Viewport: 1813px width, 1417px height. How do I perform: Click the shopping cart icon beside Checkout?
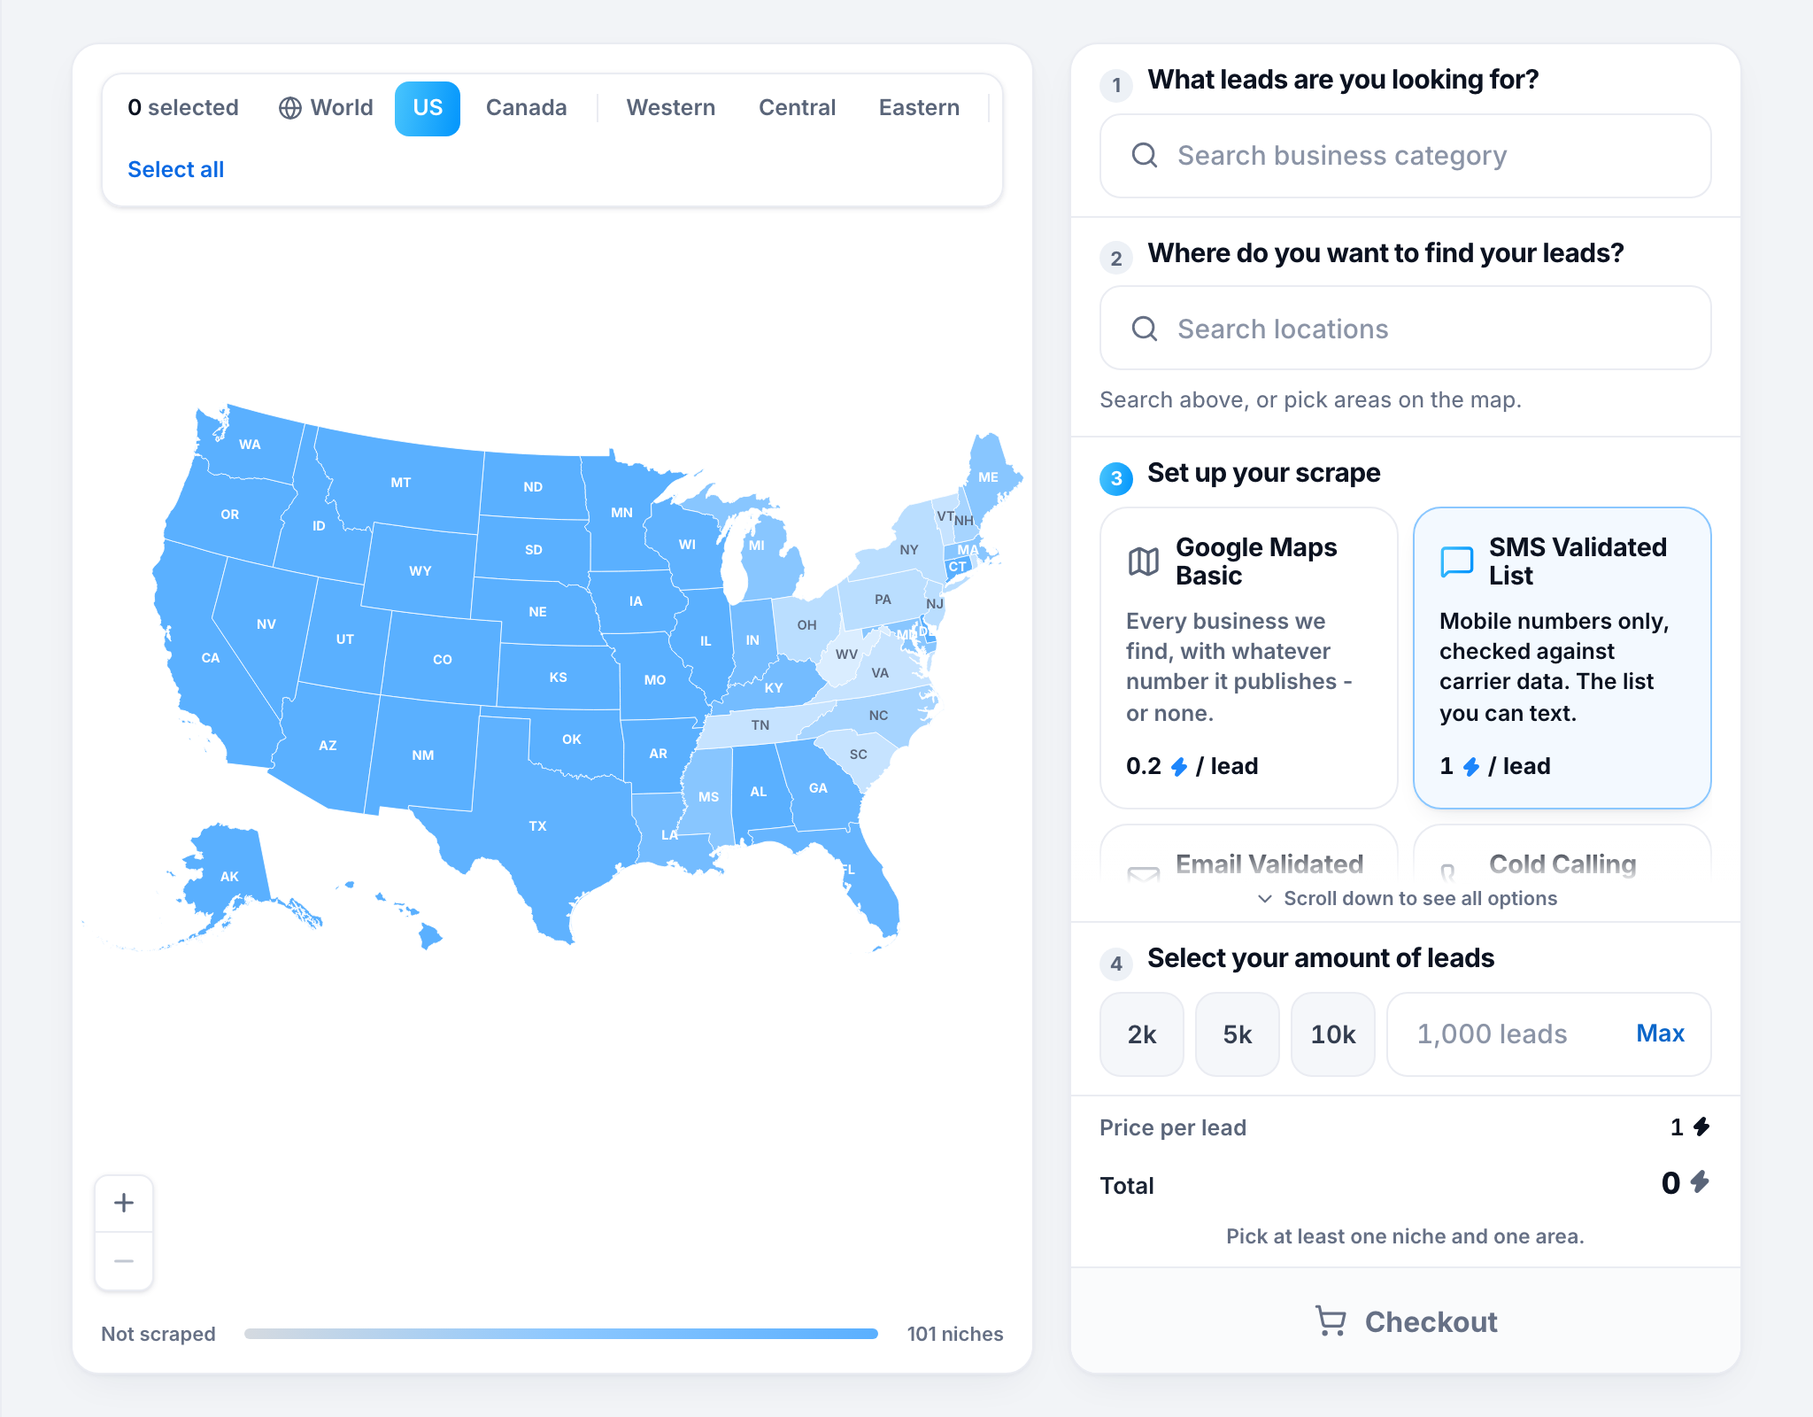[x=1331, y=1321]
